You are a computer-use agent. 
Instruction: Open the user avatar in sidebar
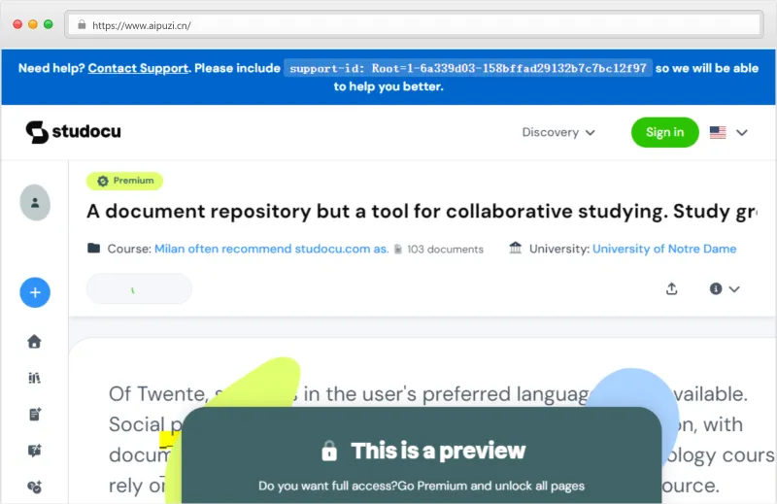pos(35,203)
